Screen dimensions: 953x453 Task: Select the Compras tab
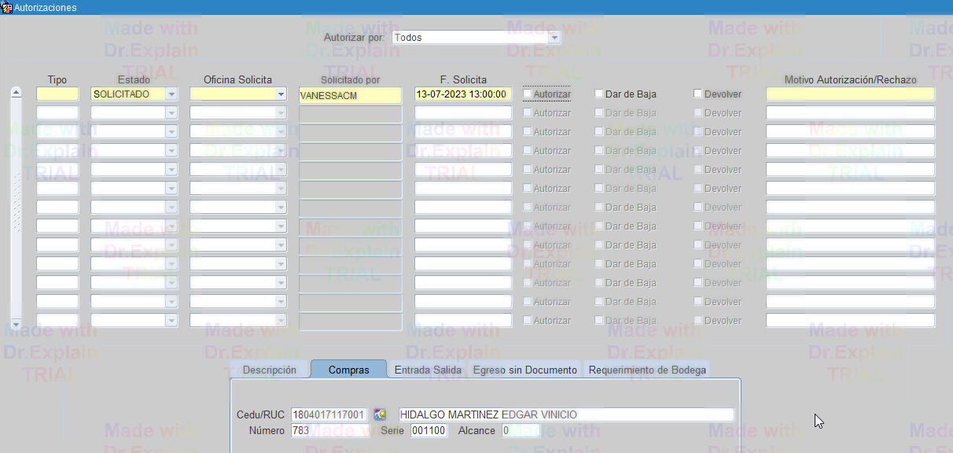[348, 370]
